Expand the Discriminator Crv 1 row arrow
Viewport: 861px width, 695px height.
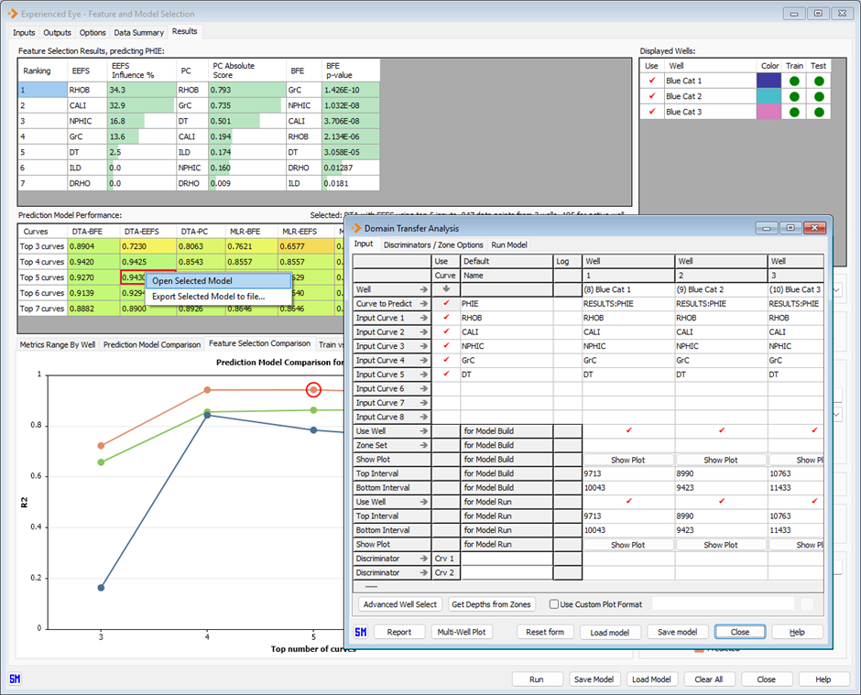(x=421, y=559)
